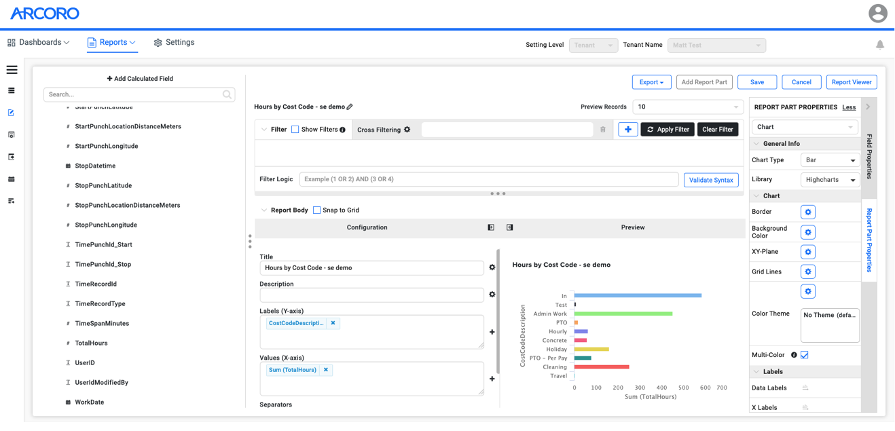This screenshot has width=895, height=431.
Task: Open the Settings menu in the top bar
Action: 174,41
